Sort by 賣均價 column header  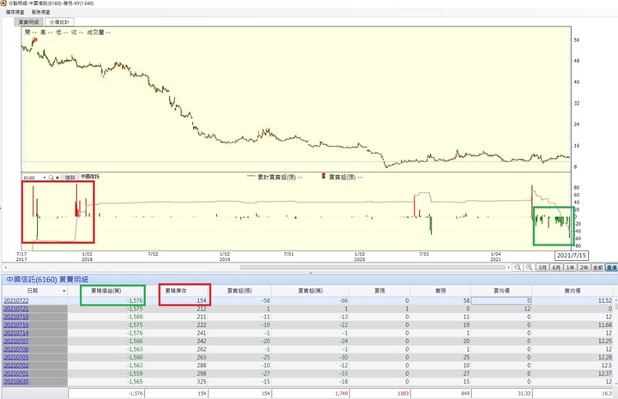click(573, 291)
